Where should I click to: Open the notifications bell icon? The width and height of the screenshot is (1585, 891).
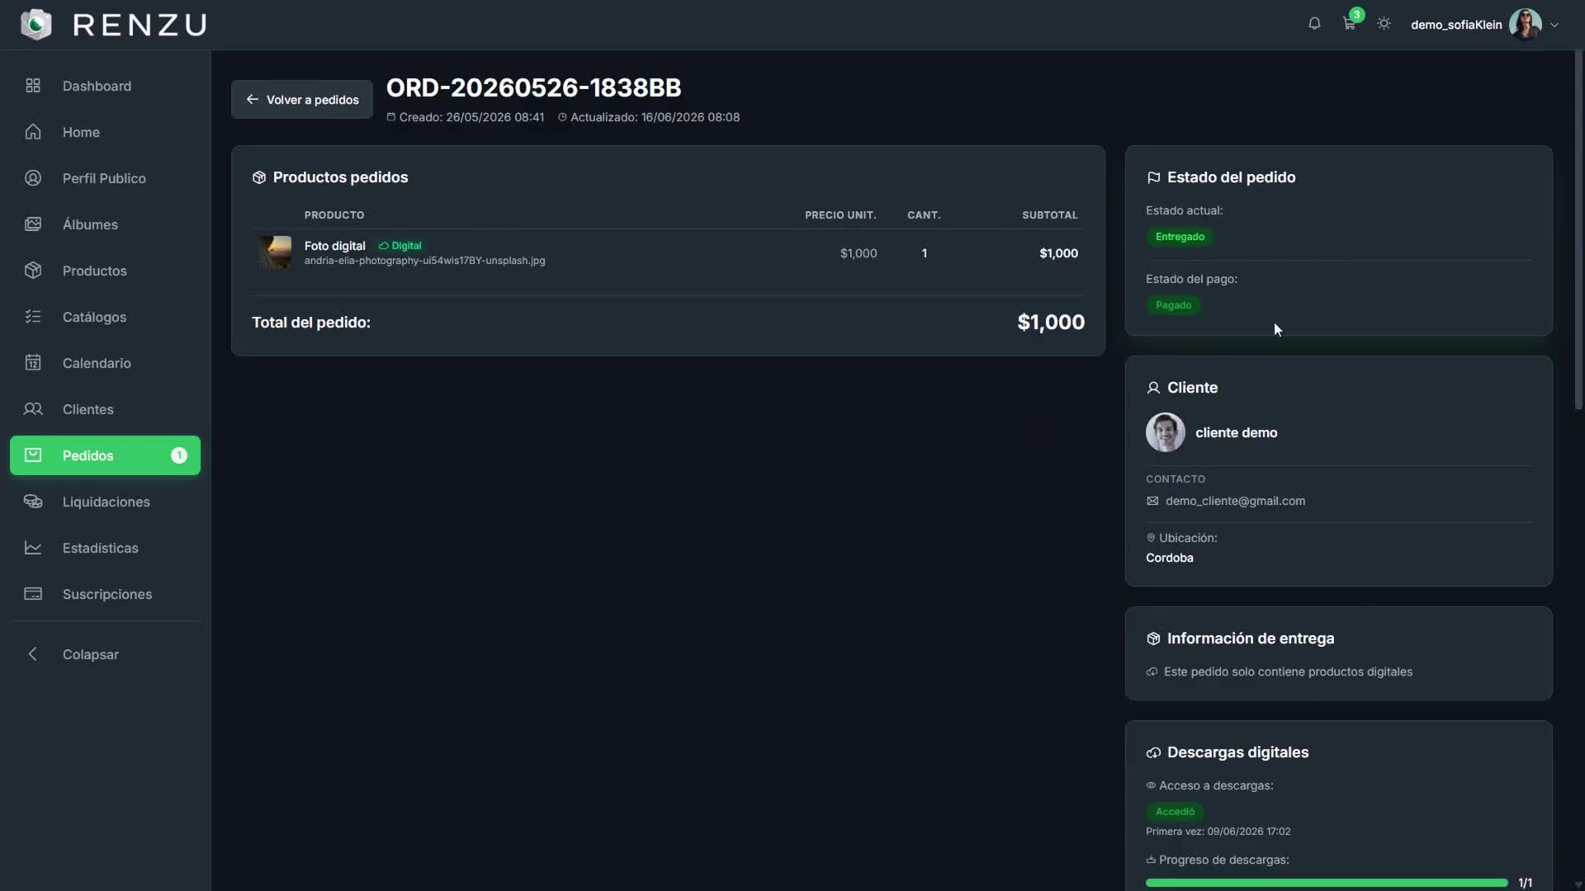1314,24
